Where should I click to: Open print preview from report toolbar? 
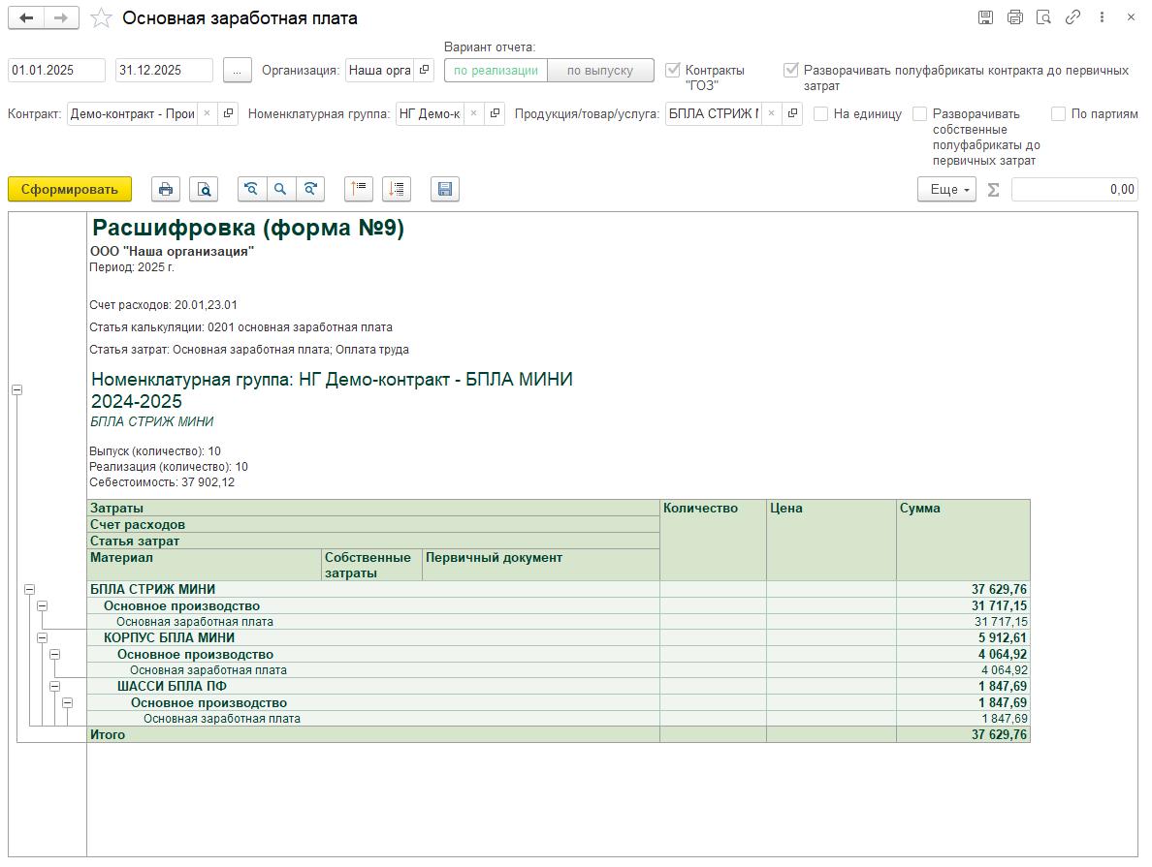(x=204, y=190)
